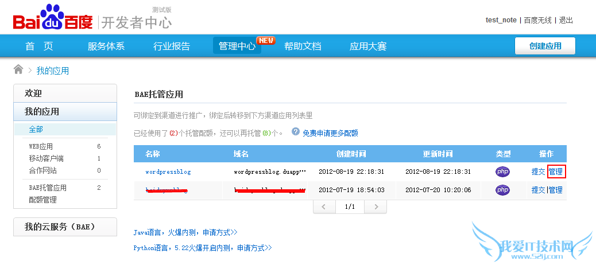Click 退出 to log out

(566, 20)
